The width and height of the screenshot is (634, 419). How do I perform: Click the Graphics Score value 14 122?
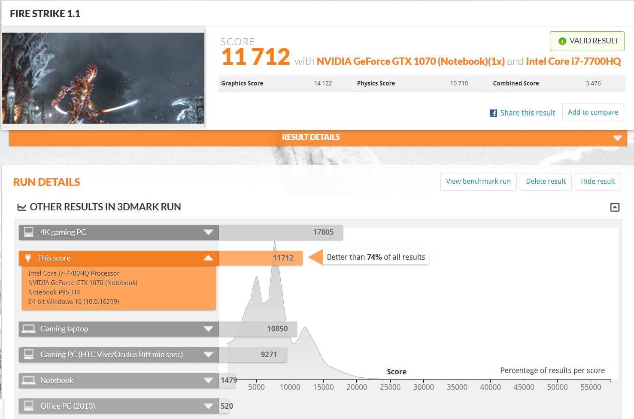323,83
